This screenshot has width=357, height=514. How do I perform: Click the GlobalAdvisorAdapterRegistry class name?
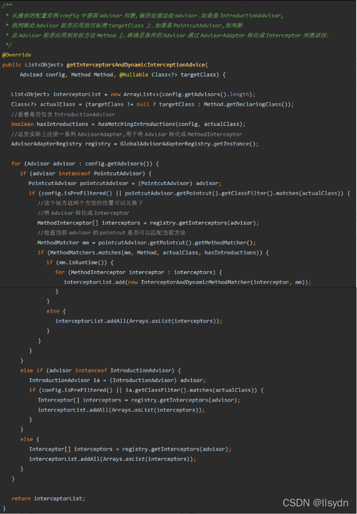165,144
